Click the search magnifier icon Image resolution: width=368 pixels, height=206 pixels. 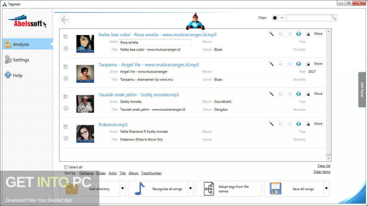pyautogui.click(x=333, y=18)
